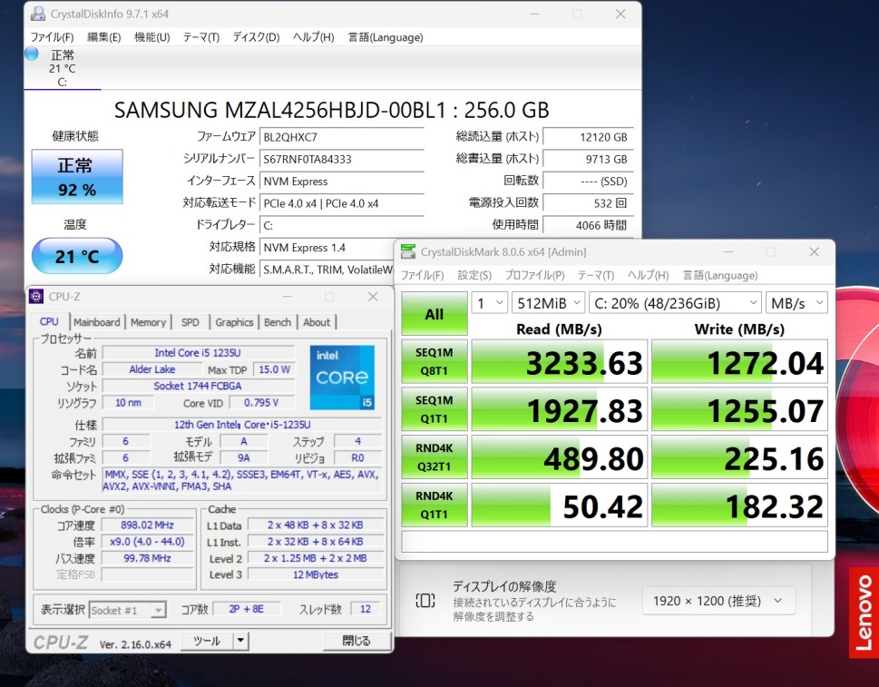
Task: Minimize the CrystalDiskInfo window
Action: pos(535,14)
